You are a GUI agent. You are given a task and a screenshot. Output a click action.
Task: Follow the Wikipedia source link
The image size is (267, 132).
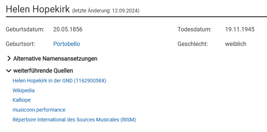pos(24,90)
